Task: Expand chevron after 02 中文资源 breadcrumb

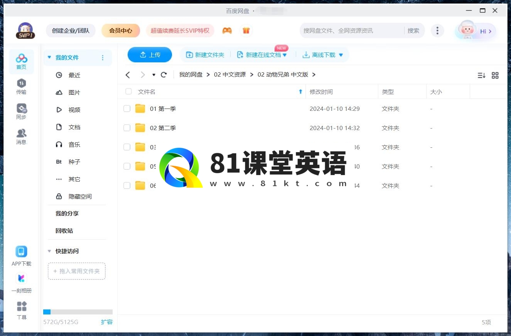Action: [x=251, y=75]
